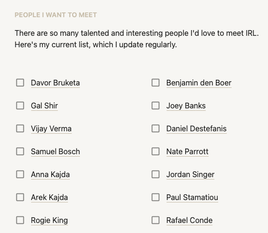The image size is (268, 233).
Task: Toggle the Vijay Verma checkbox
Action: (20, 128)
